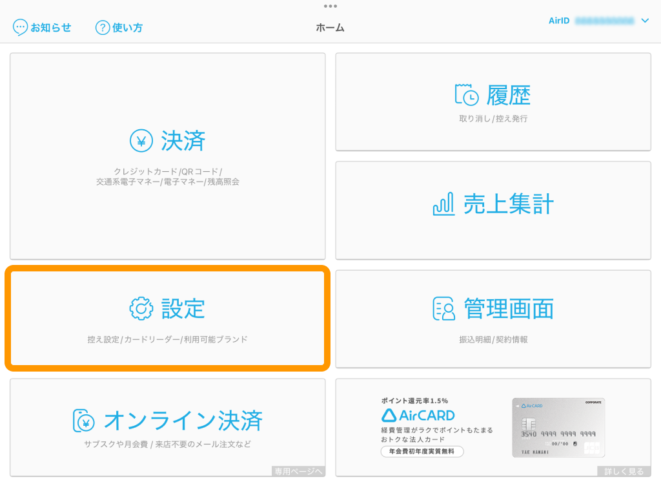Click the お知らせ speech bubble icon

[21, 28]
